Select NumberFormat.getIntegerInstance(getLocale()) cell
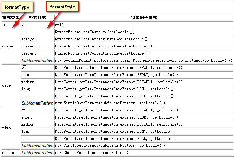Viewport: 234px width, 157px height. [144, 39]
